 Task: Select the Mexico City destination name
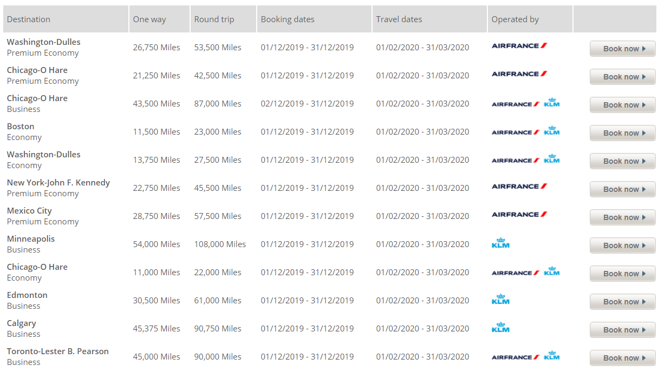coord(29,211)
